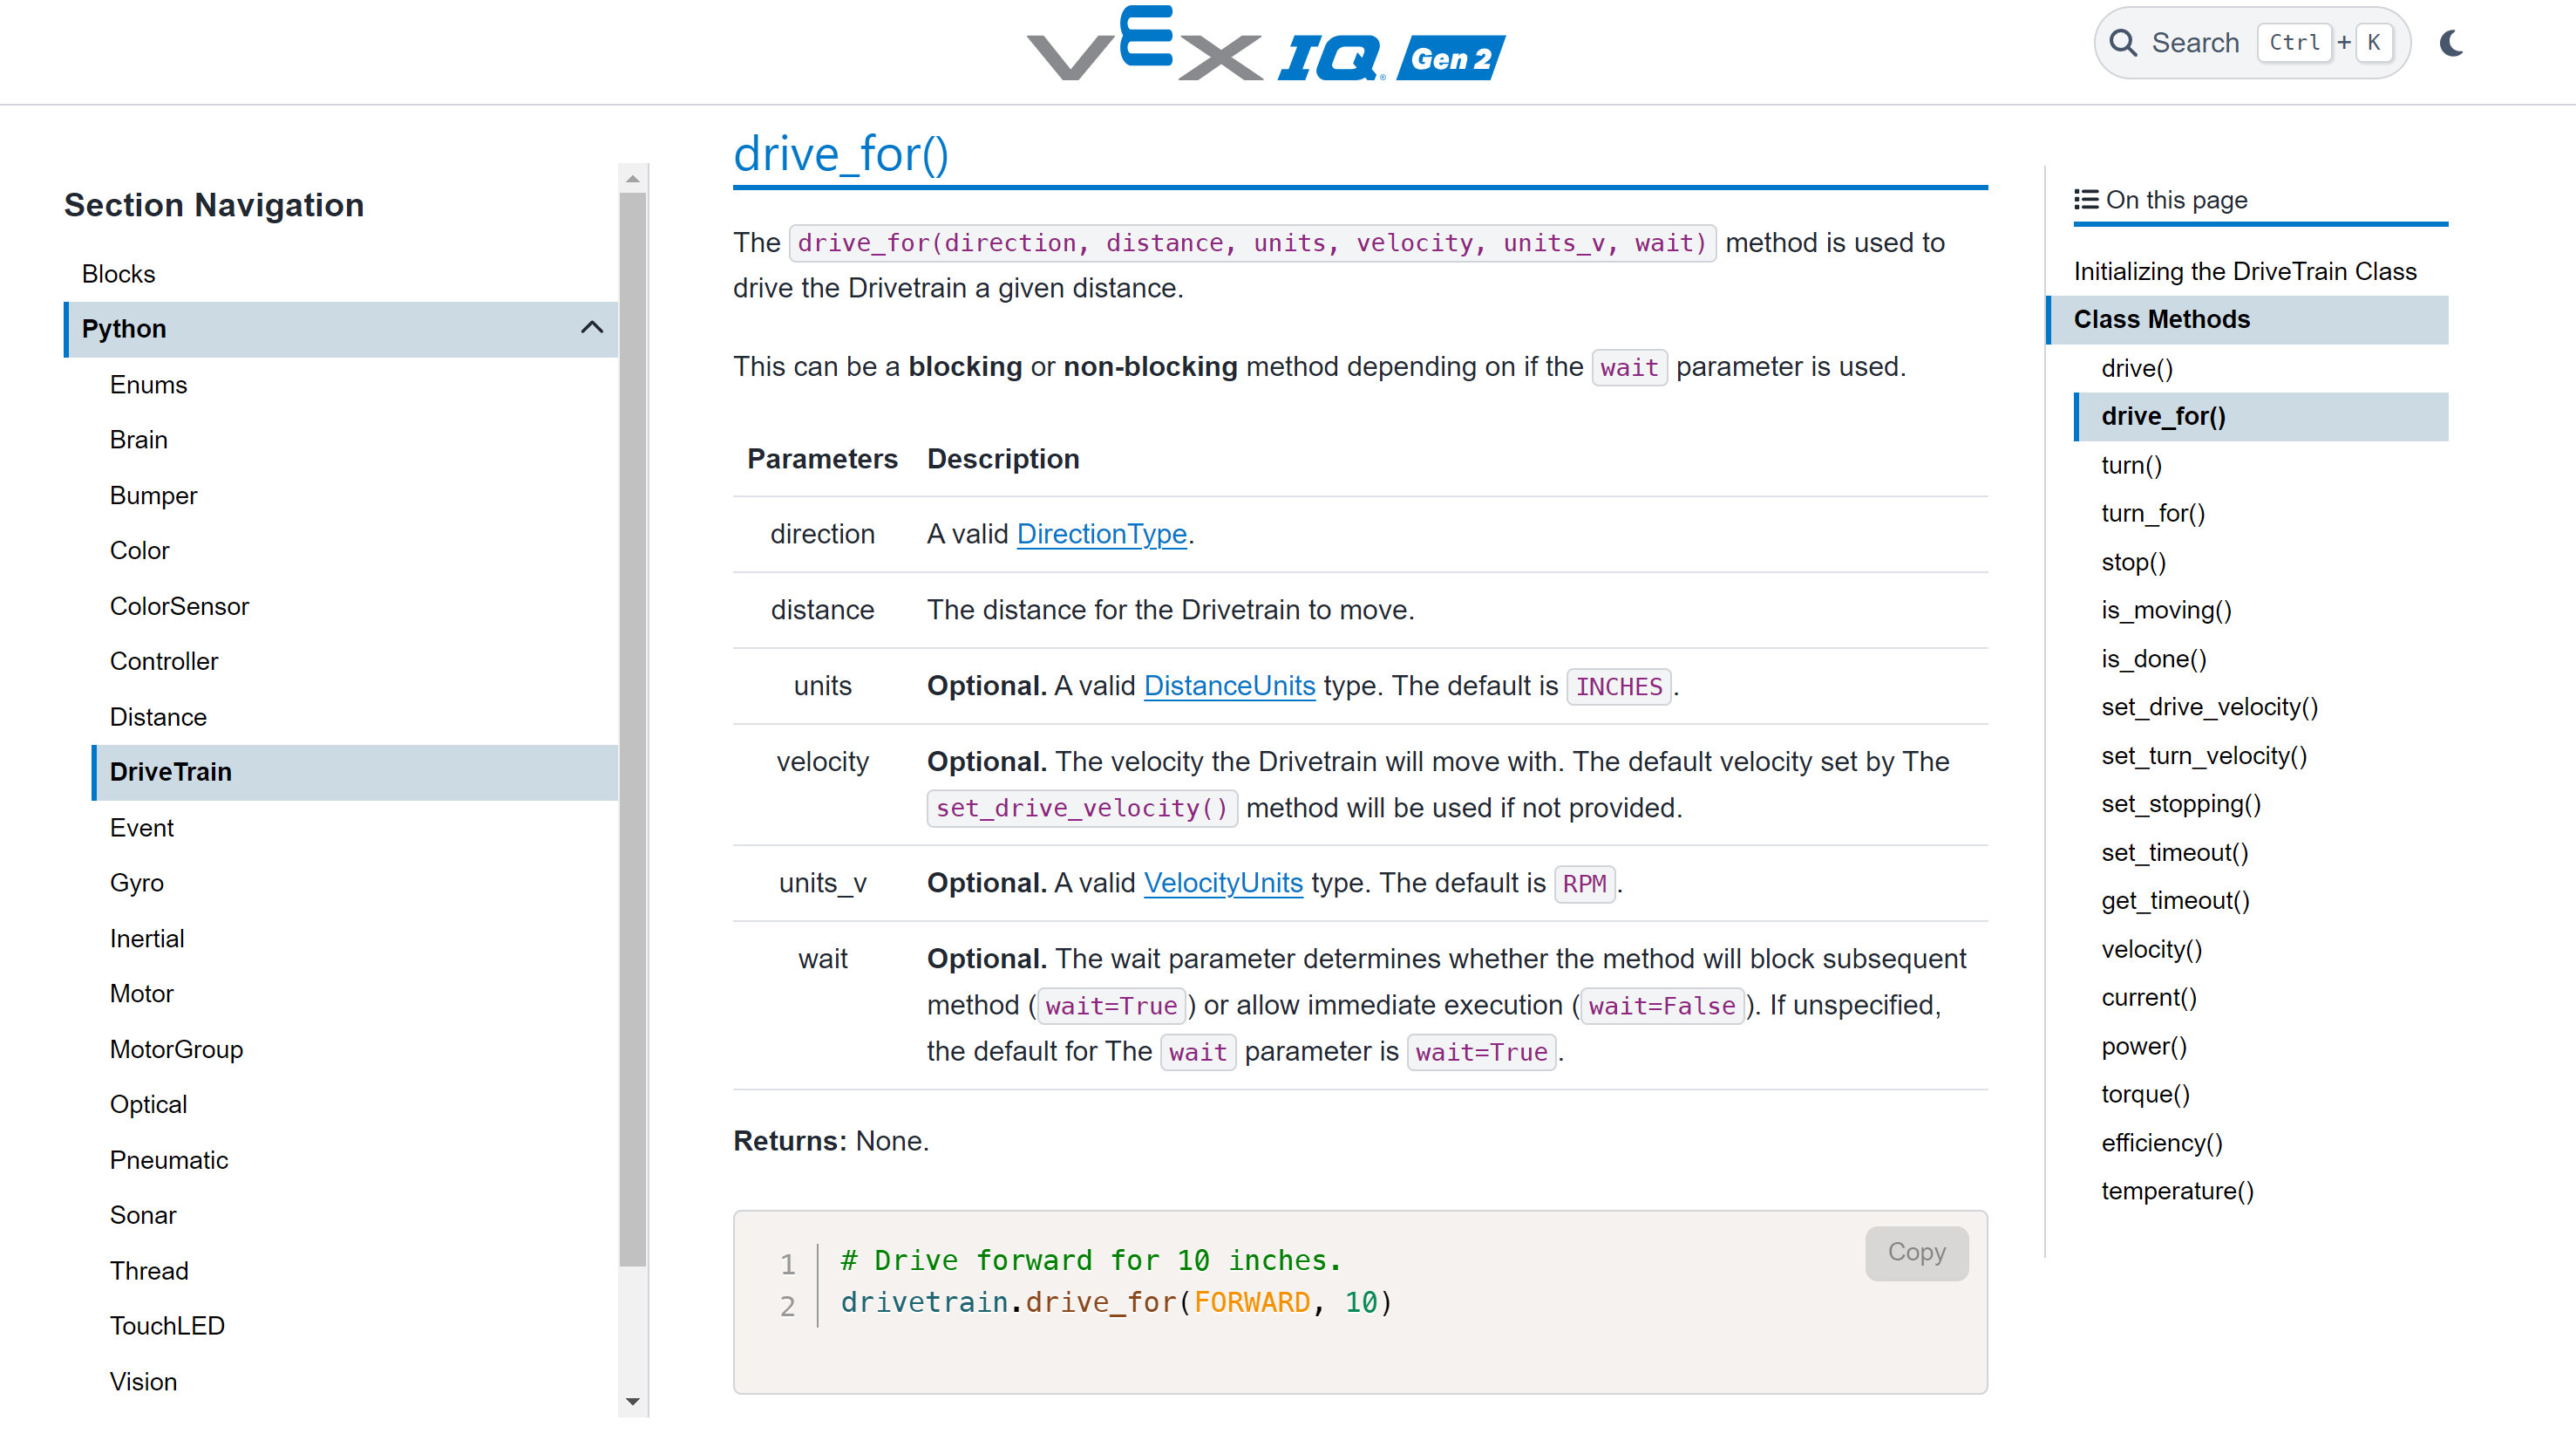The image size is (2576, 1434).
Task: Open the VelocityUnits link
Action: (1222, 883)
